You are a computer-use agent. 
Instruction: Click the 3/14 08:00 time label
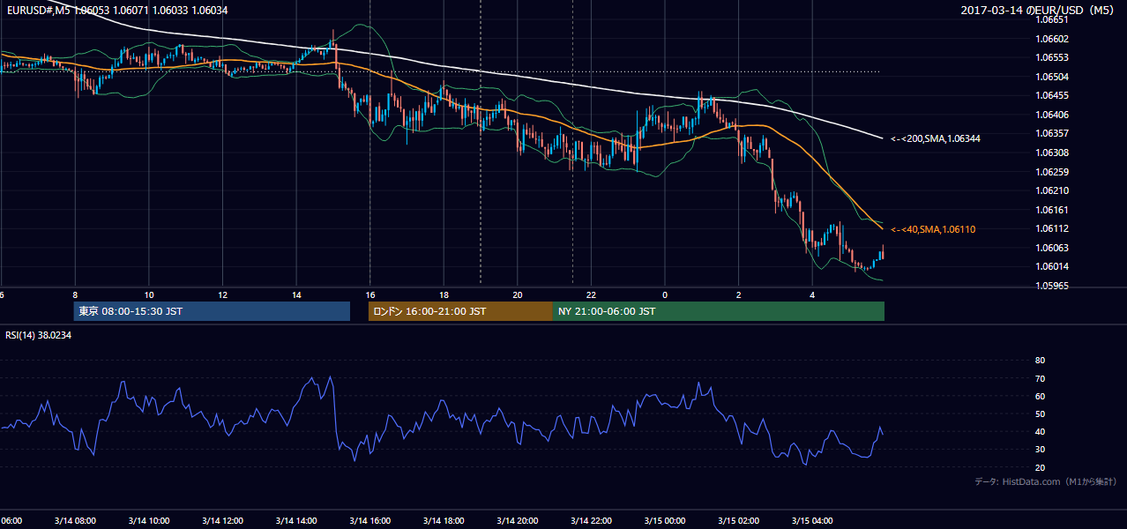click(75, 521)
